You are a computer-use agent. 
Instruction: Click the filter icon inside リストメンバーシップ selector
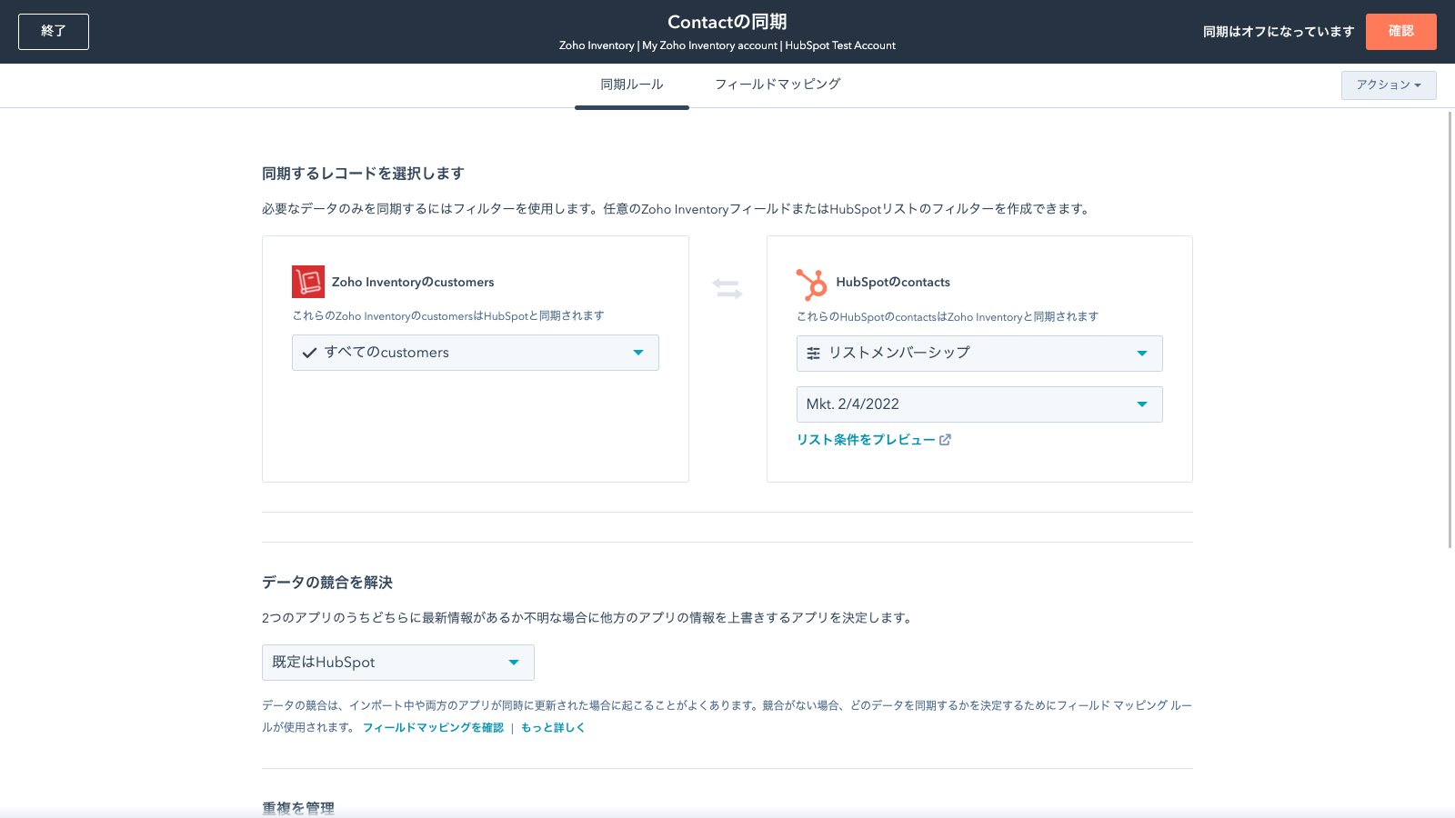pyautogui.click(x=814, y=354)
